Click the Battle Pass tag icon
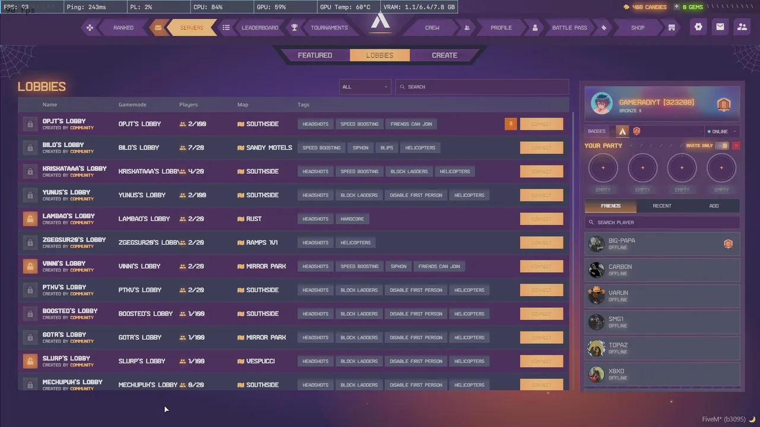Screen dimensions: 760x427 pyautogui.click(x=604, y=27)
